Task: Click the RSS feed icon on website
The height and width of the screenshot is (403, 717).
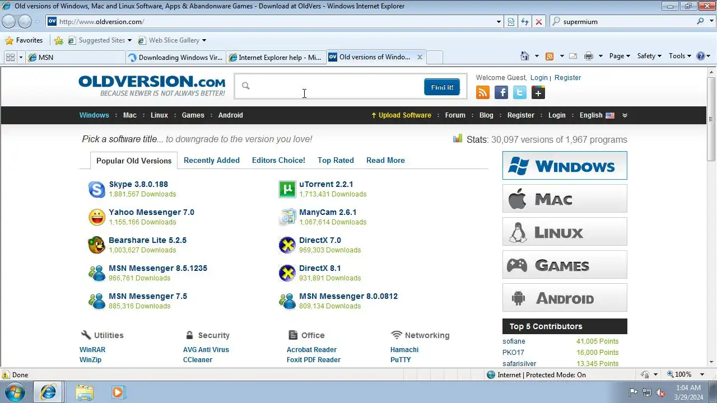Action: (x=483, y=93)
